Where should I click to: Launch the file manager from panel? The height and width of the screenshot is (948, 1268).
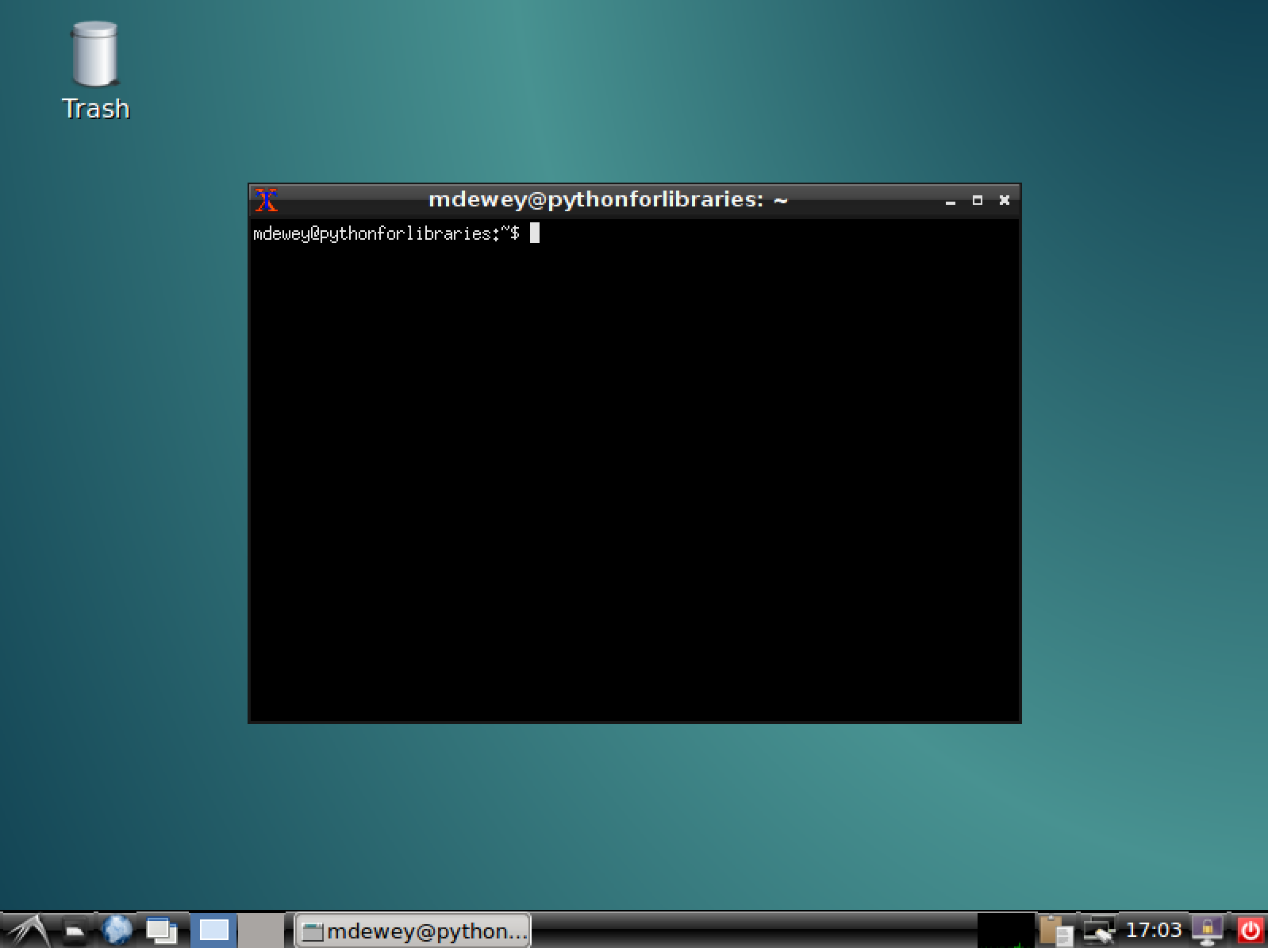(x=75, y=931)
